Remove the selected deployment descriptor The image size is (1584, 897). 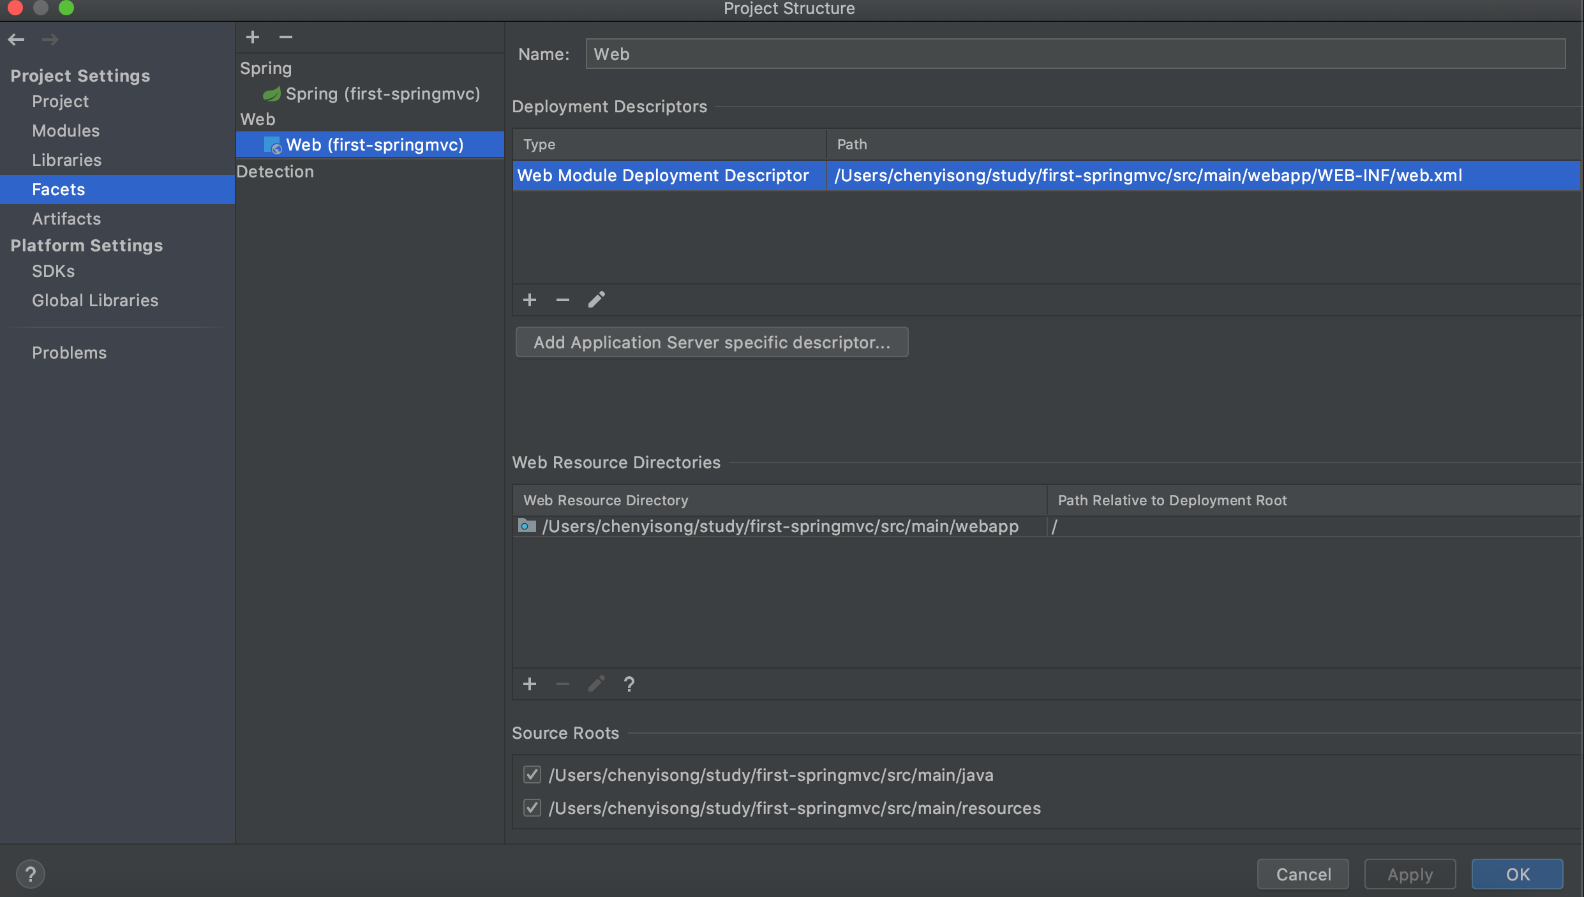click(562, 300)
